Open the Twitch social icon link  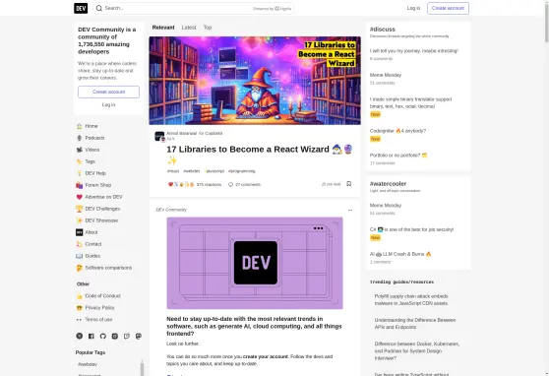(127, 336)
